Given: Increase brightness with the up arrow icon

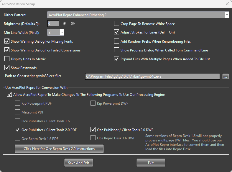Looking at the screenshot, I should 73,24.
